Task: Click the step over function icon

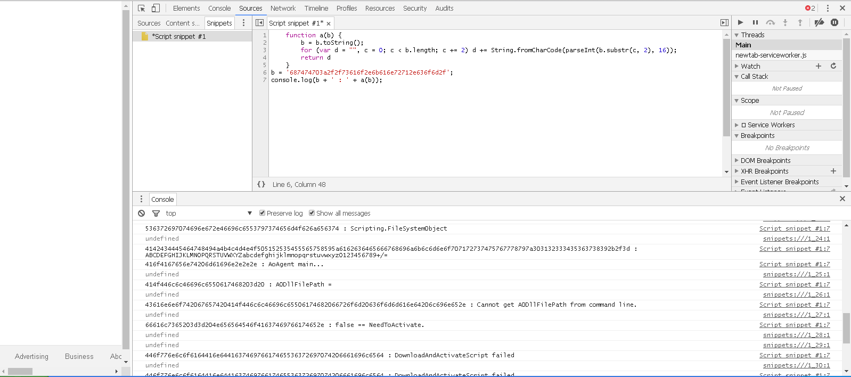Action: [x=770, y=22]
